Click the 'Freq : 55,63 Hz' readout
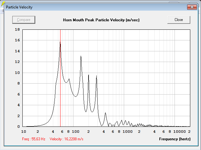 point(34,139)
